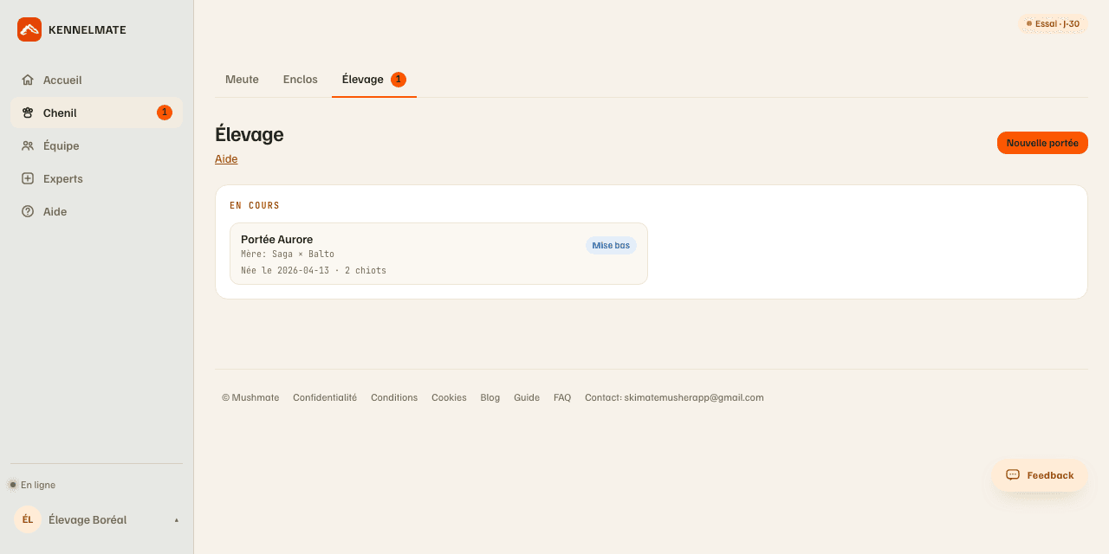The height and width of the screenshot is (554, 1109).
Task: Click the Kennelmate logo icon
Action: click(29, 29)
